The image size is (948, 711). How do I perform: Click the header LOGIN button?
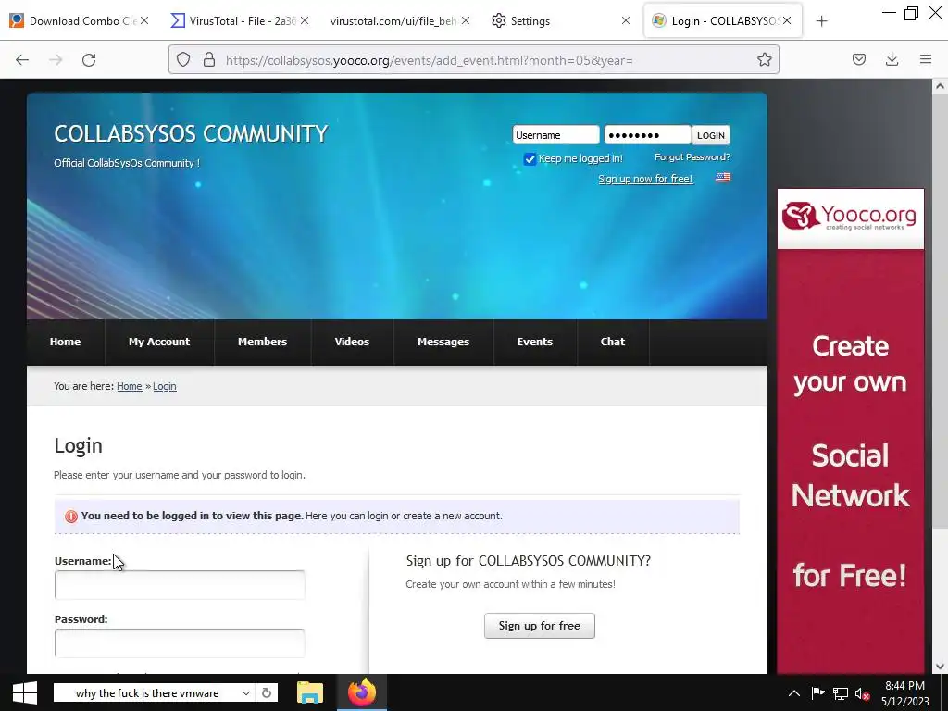pyautogui.click(x=710, y=135)
